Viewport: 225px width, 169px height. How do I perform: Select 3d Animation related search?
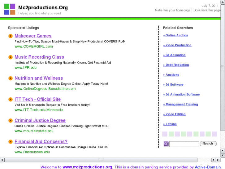click(174, 55)
